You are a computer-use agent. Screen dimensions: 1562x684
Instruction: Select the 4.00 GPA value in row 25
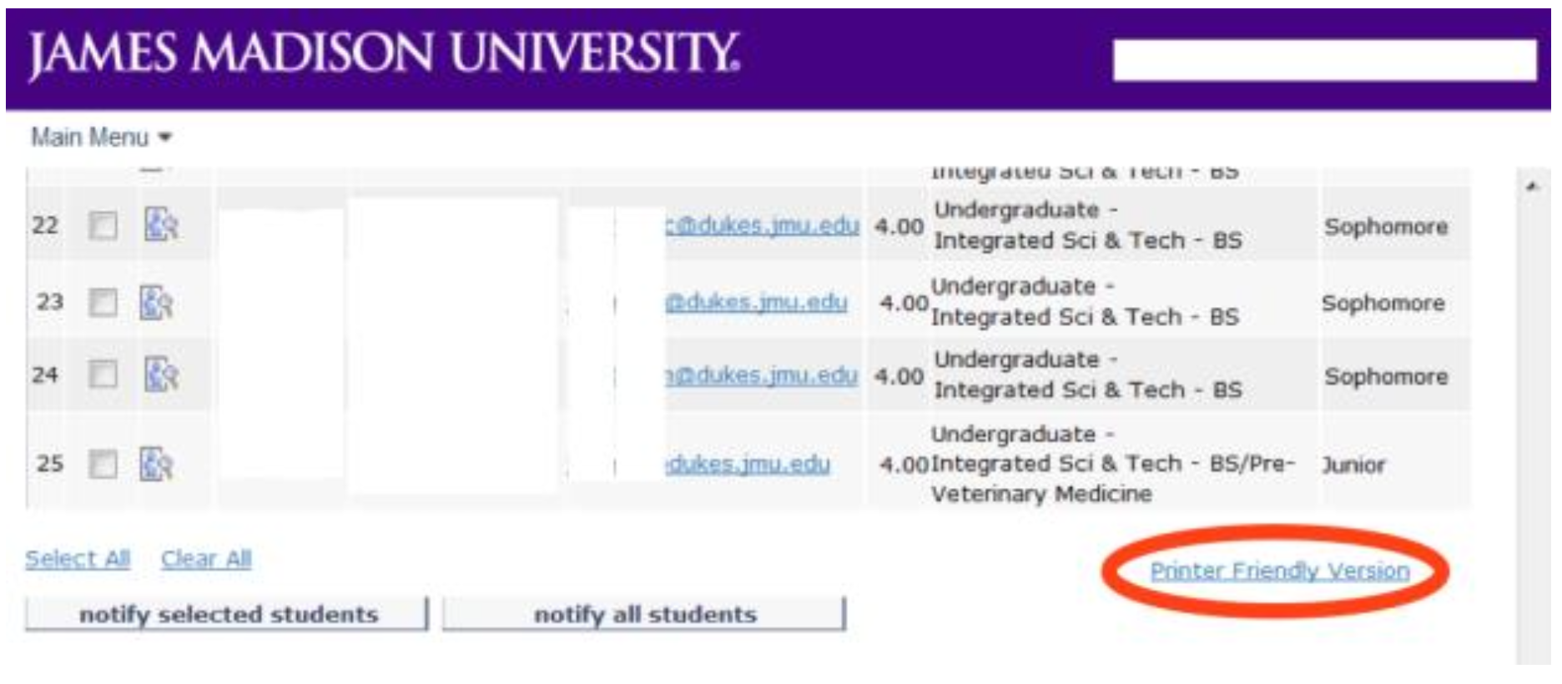904,465
